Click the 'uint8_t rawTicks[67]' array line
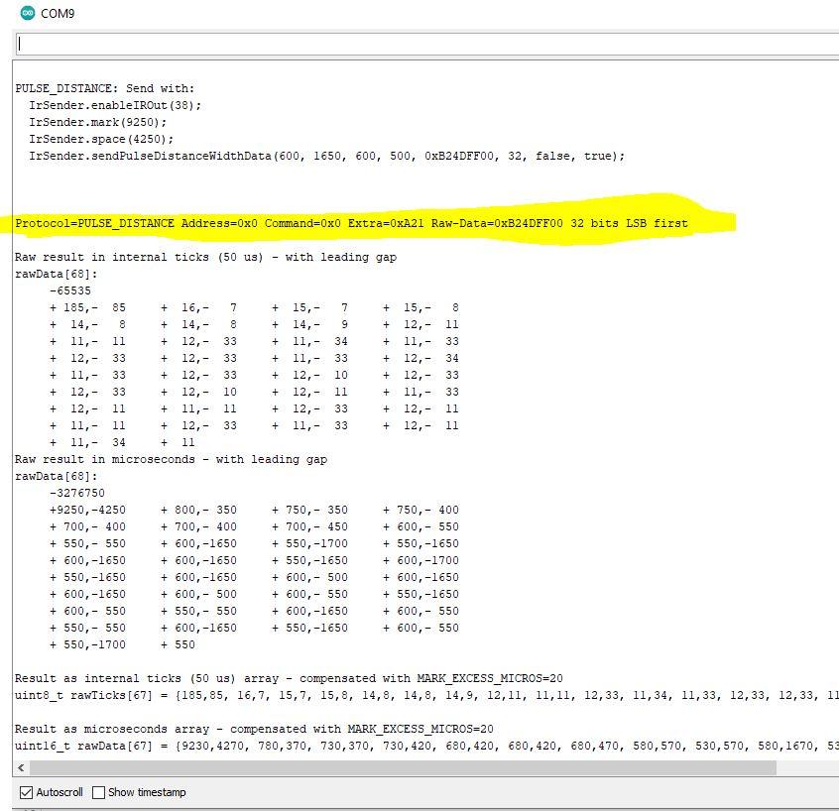 click(x=427, y=695)
